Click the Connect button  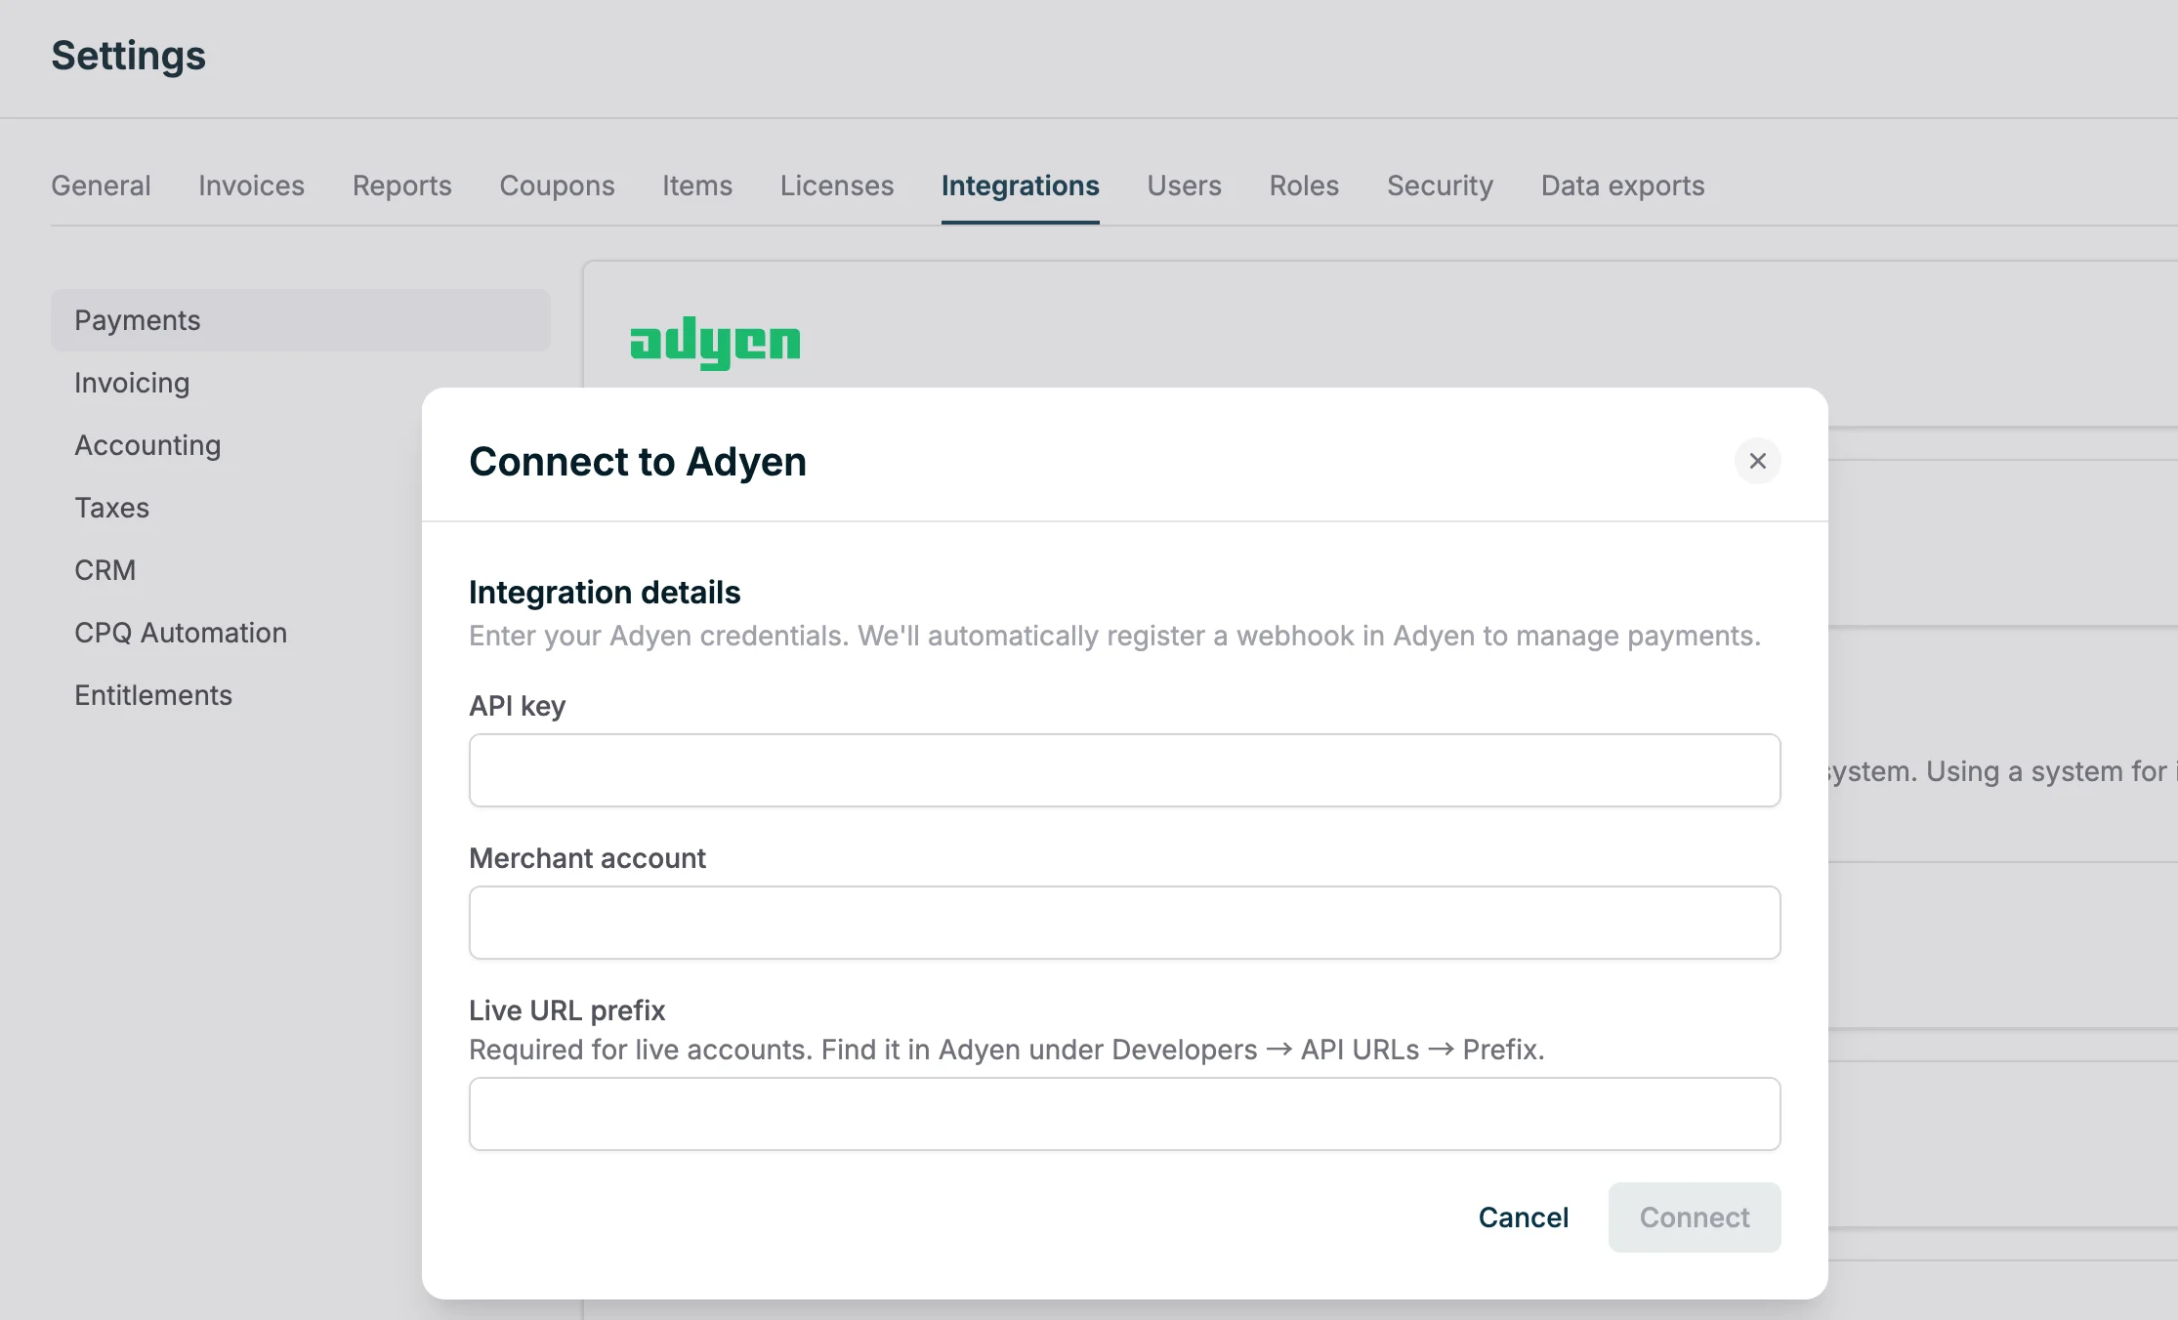[1695, 1217]
